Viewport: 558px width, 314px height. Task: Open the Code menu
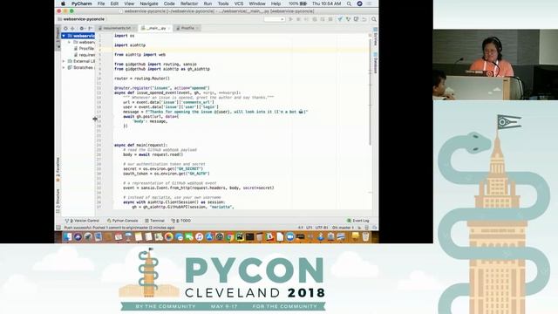[x=169, y=3]
